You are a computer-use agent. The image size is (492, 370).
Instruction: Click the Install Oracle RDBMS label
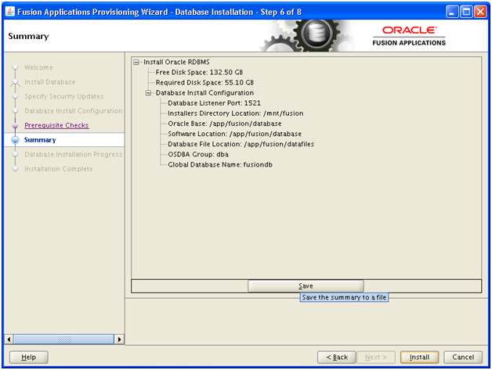tap(176, 62)
